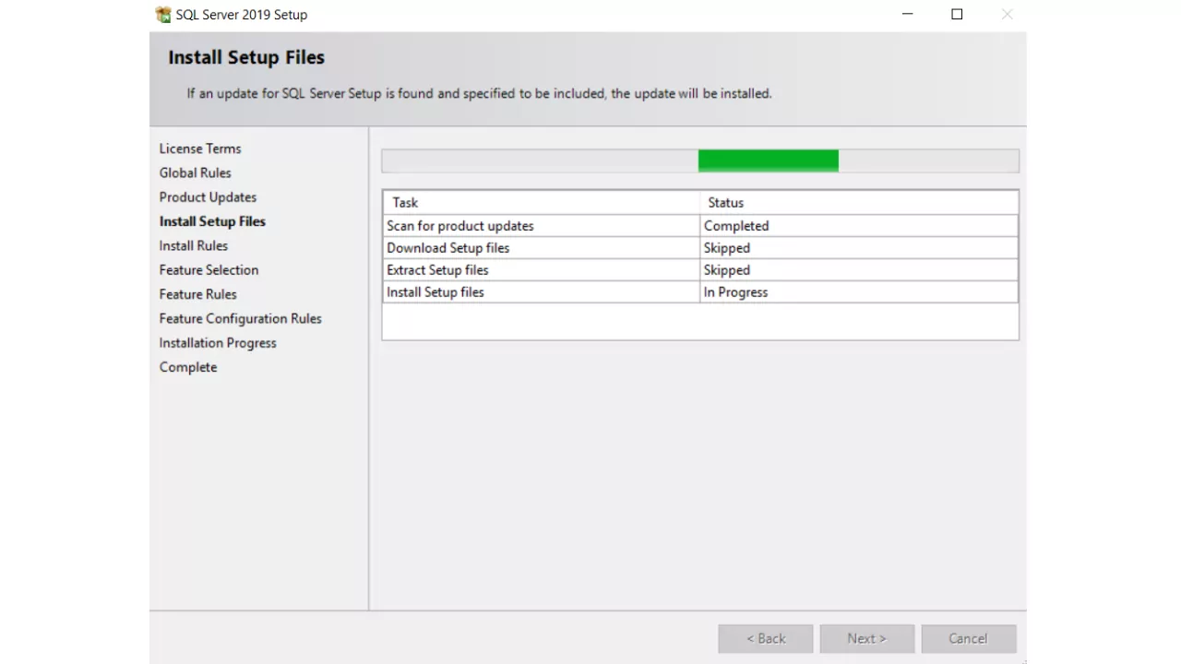Screen dimensions: 1181x664
Task: Select the Download Setup files row
Action: pos(700,248)
